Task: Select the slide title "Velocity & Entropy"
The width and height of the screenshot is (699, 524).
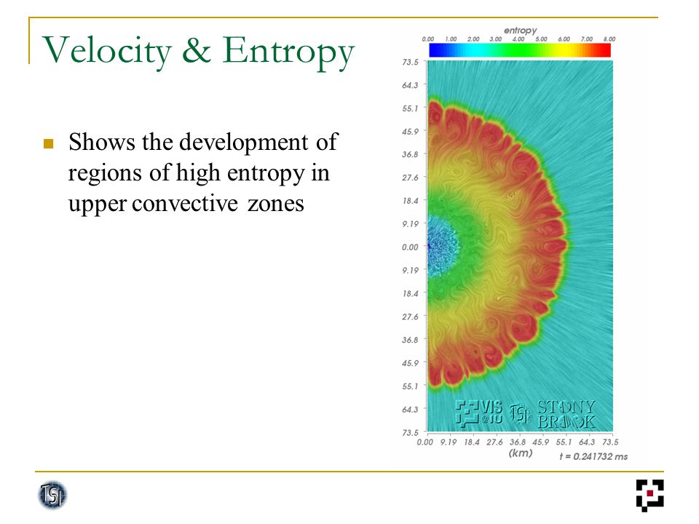Action: click(x=198, y=52)
